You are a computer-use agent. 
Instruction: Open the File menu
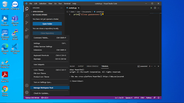[31, 3]
